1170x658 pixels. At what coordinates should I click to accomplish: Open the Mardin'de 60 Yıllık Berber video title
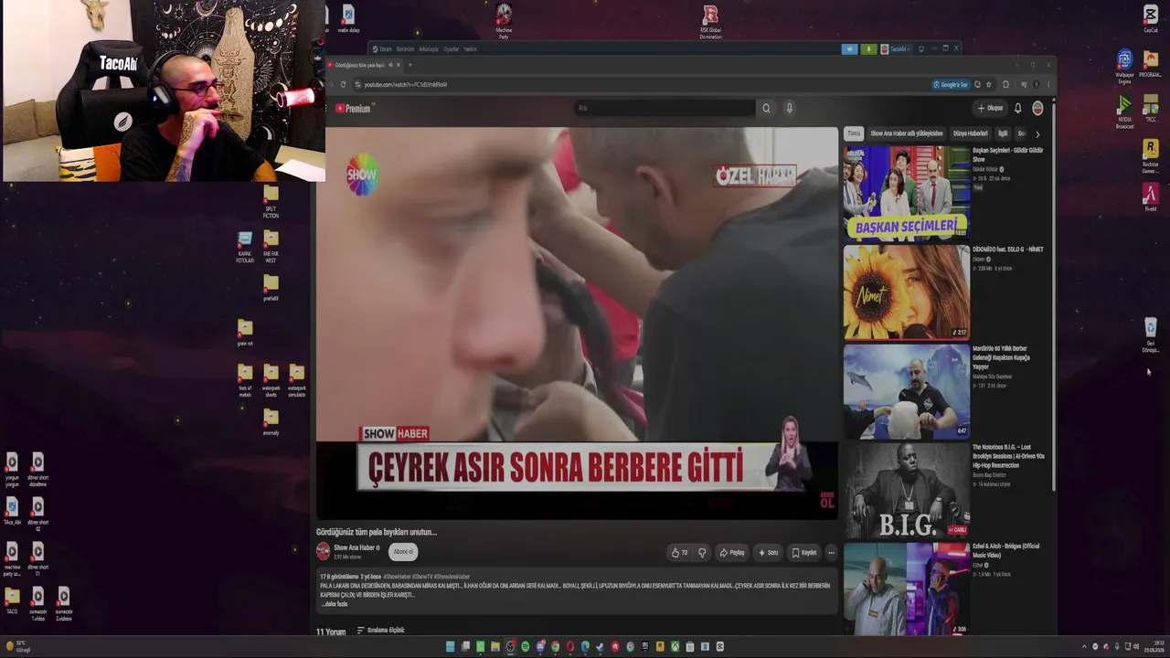click(1002, 357)
